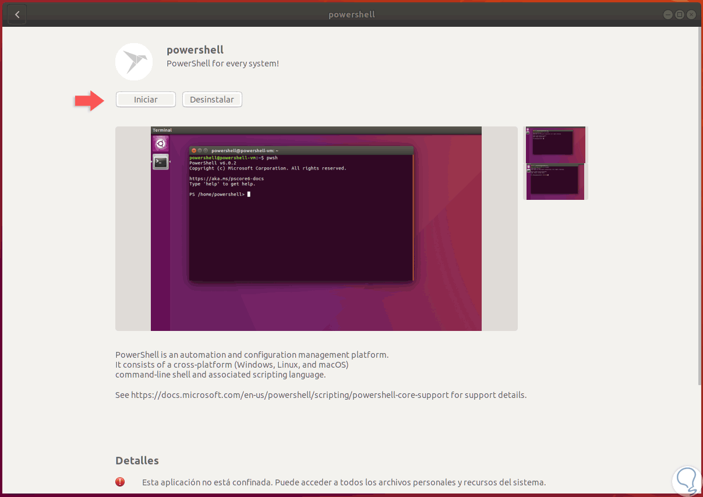Click the minimize icon in the titlebar
This screenshot has width=703, height=497.
[x=667, y=14]
